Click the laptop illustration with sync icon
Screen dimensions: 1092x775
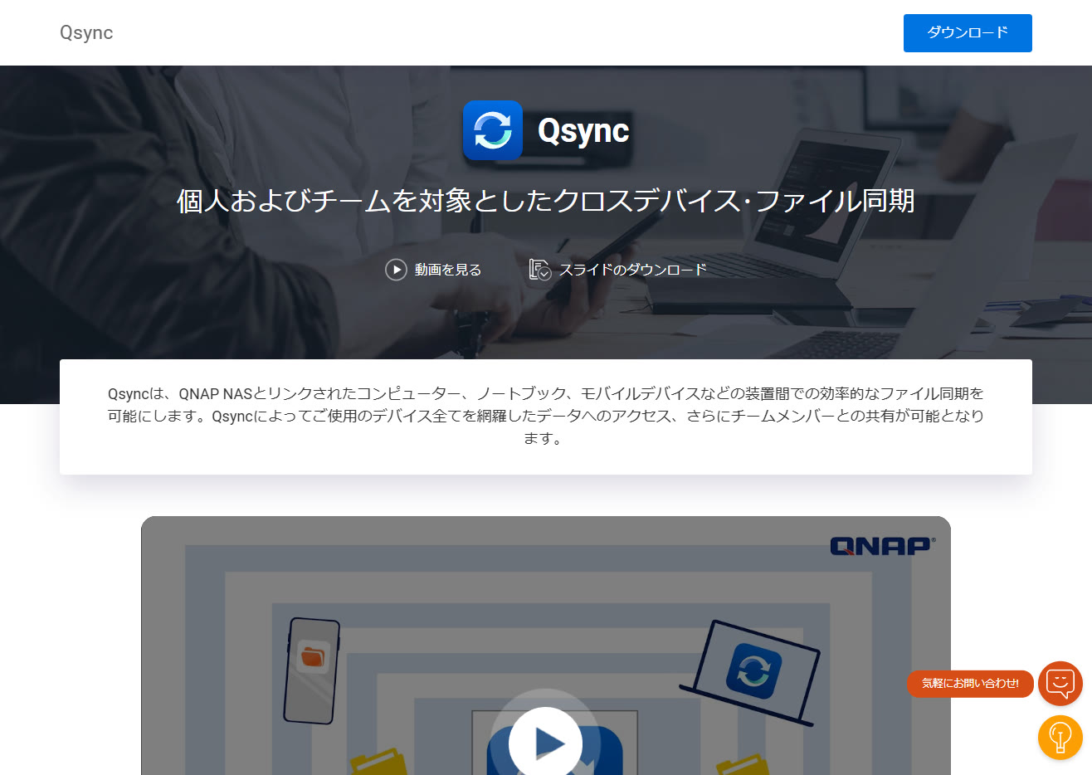750,672
